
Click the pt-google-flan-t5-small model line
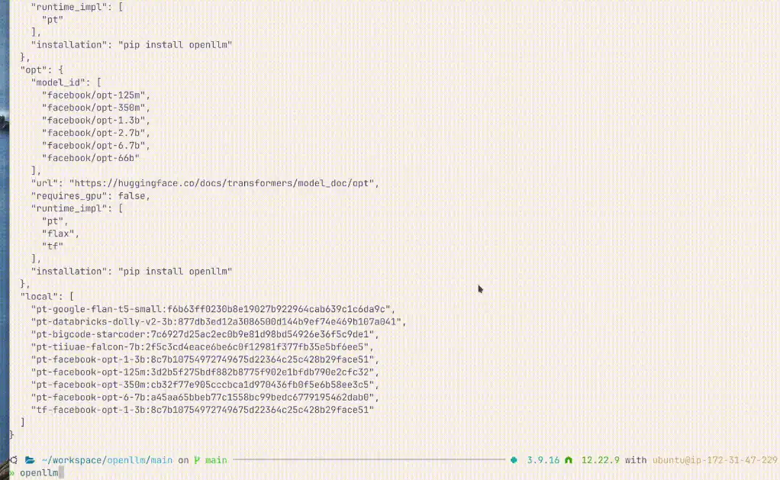[x=213, y=309]
